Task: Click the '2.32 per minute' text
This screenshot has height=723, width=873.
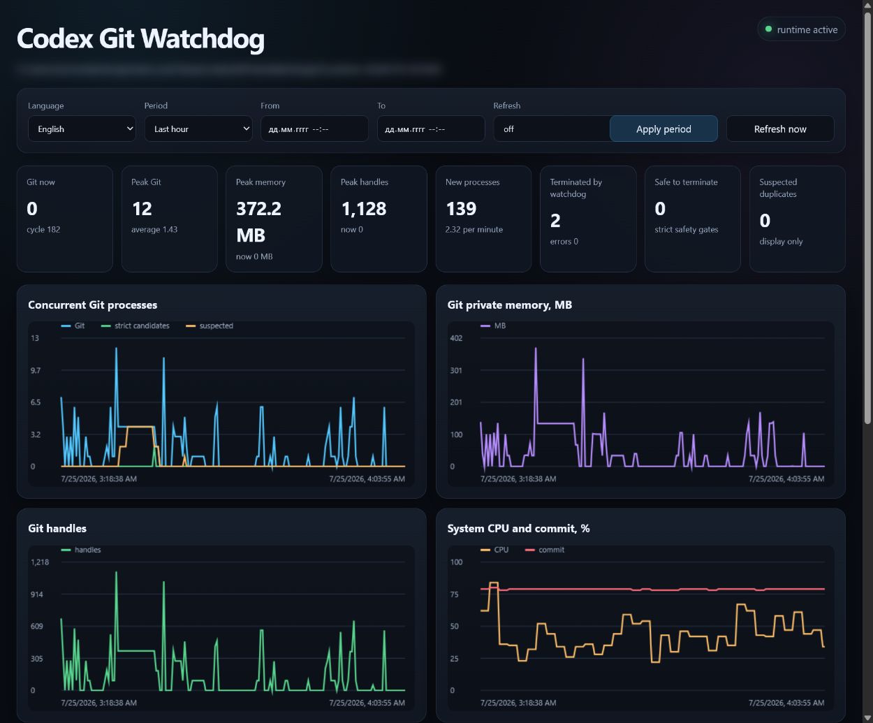Action: coord(474,229)
